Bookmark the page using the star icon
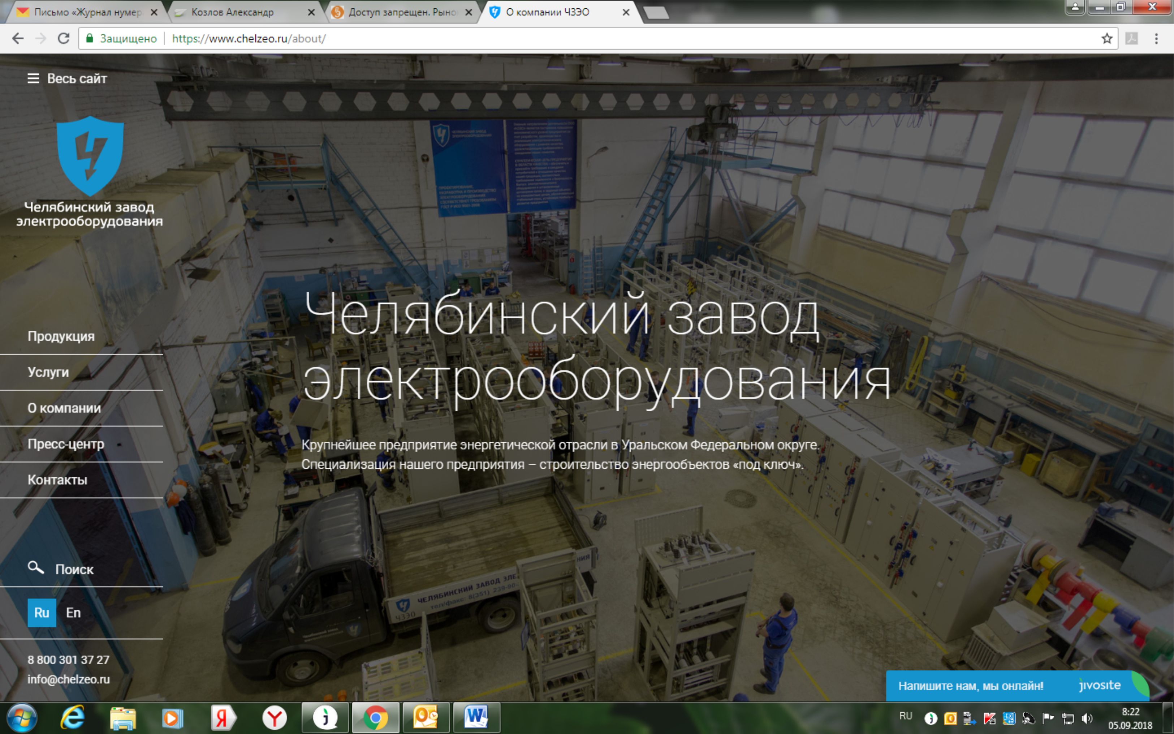Image resolution: width=1174 pixels, height=734 pixels. [1106, 38]
